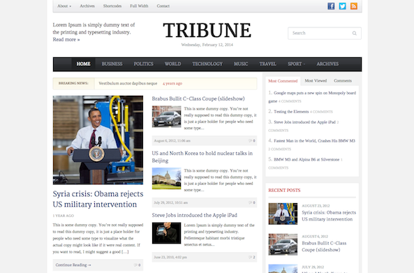Select Home in the main navigation
Viewport: 414px width, 273px height.
point(84,64)
